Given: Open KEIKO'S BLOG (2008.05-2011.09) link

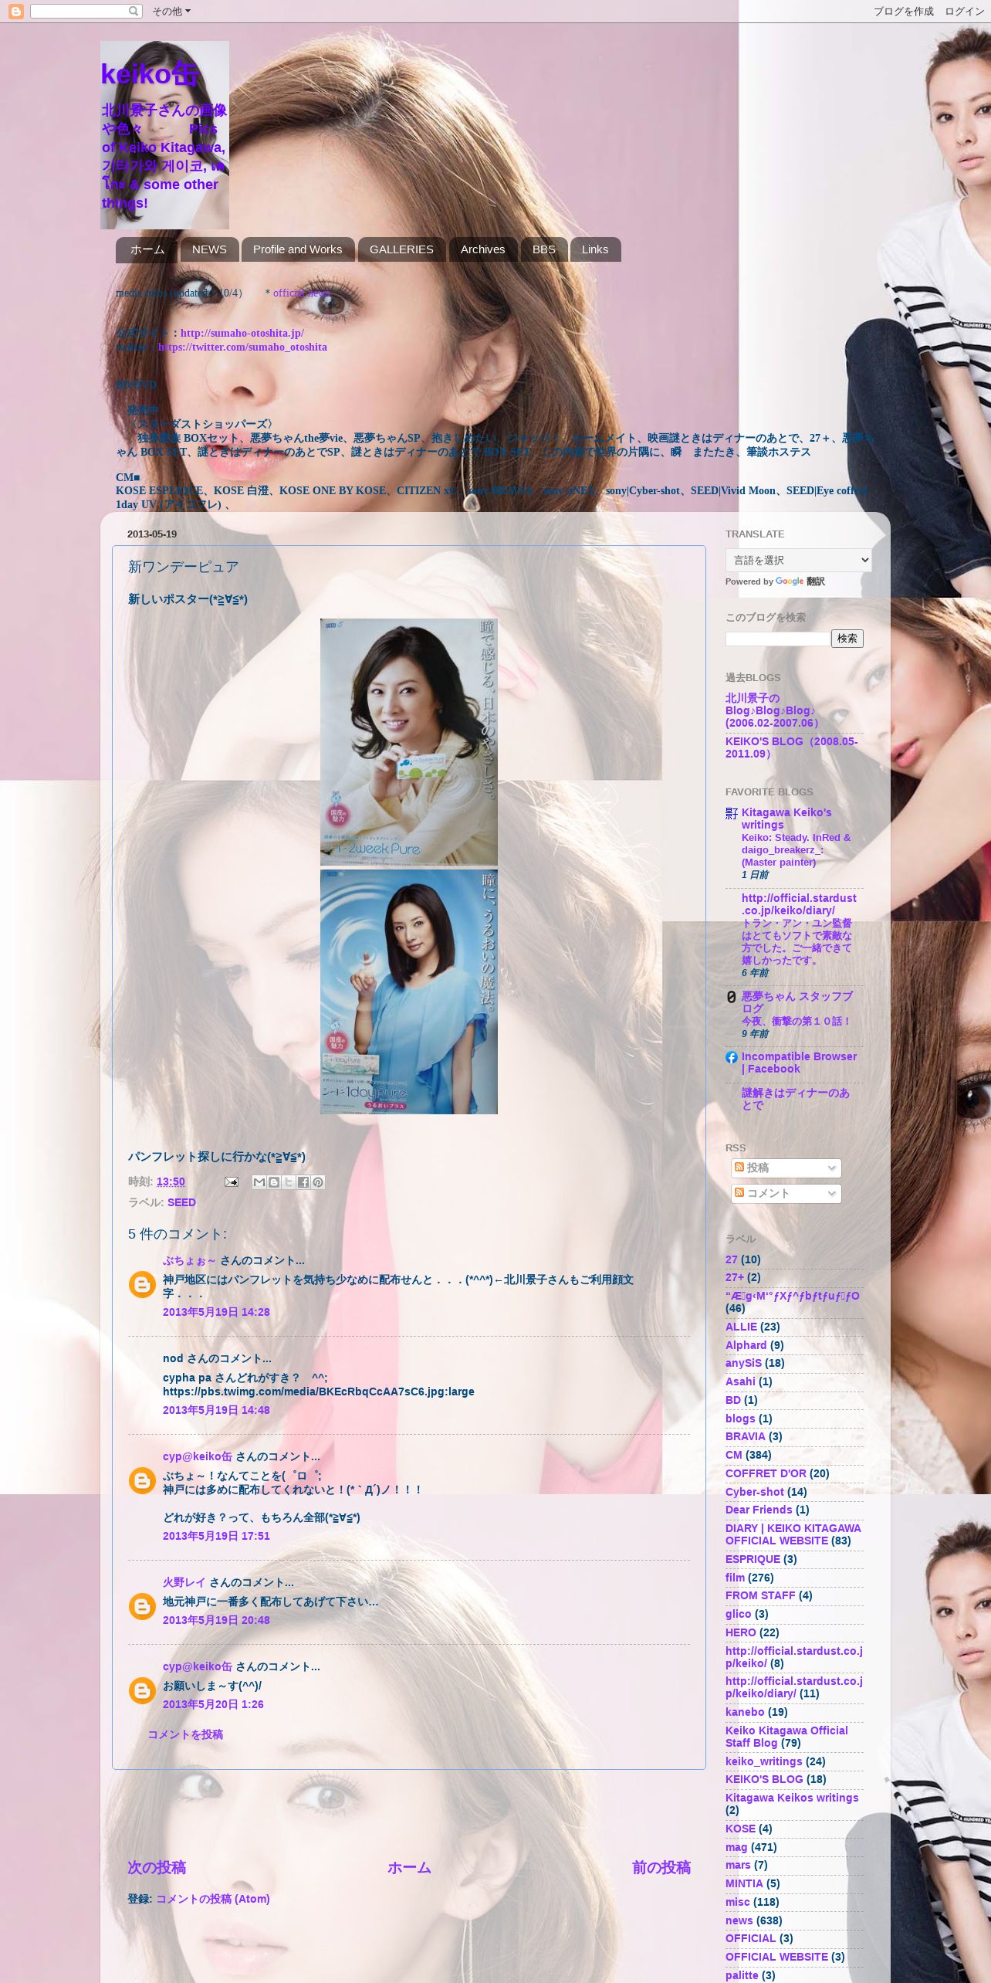Looking at the screenshot, I should 791,747.
